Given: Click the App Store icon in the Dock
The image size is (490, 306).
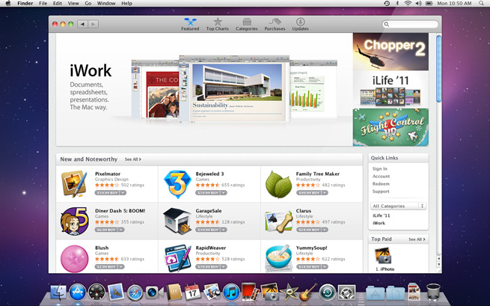Looking at the screenshot, I should pyautogui.click(x=77, y=293).
